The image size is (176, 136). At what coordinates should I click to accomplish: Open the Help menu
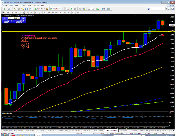(43, 5)
